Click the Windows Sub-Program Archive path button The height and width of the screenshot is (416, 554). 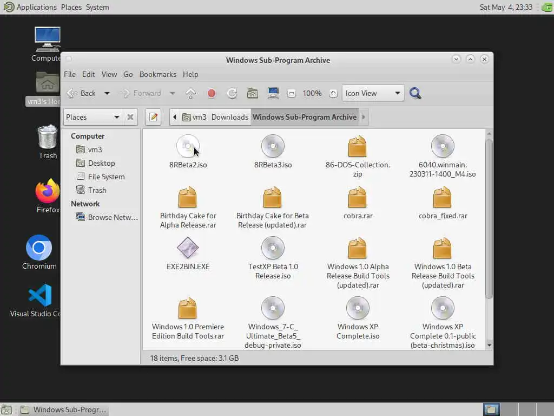[x=305, y=117]
